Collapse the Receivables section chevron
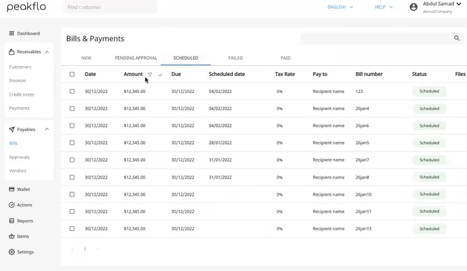The height and width of the screenshot is (271, 467). [x=47, y=52]
